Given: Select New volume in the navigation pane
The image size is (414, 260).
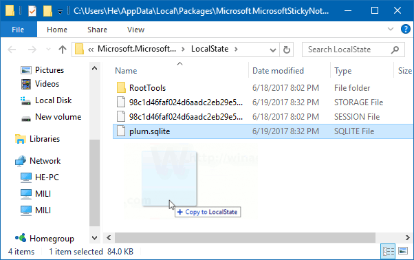Looking at the screenshot, I should (x=58, y=117).
